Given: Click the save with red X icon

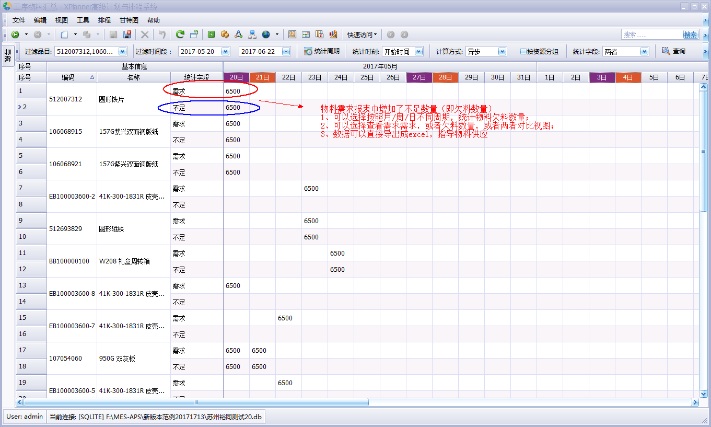Looking at the screenshot, I should (x=127, y=34).
